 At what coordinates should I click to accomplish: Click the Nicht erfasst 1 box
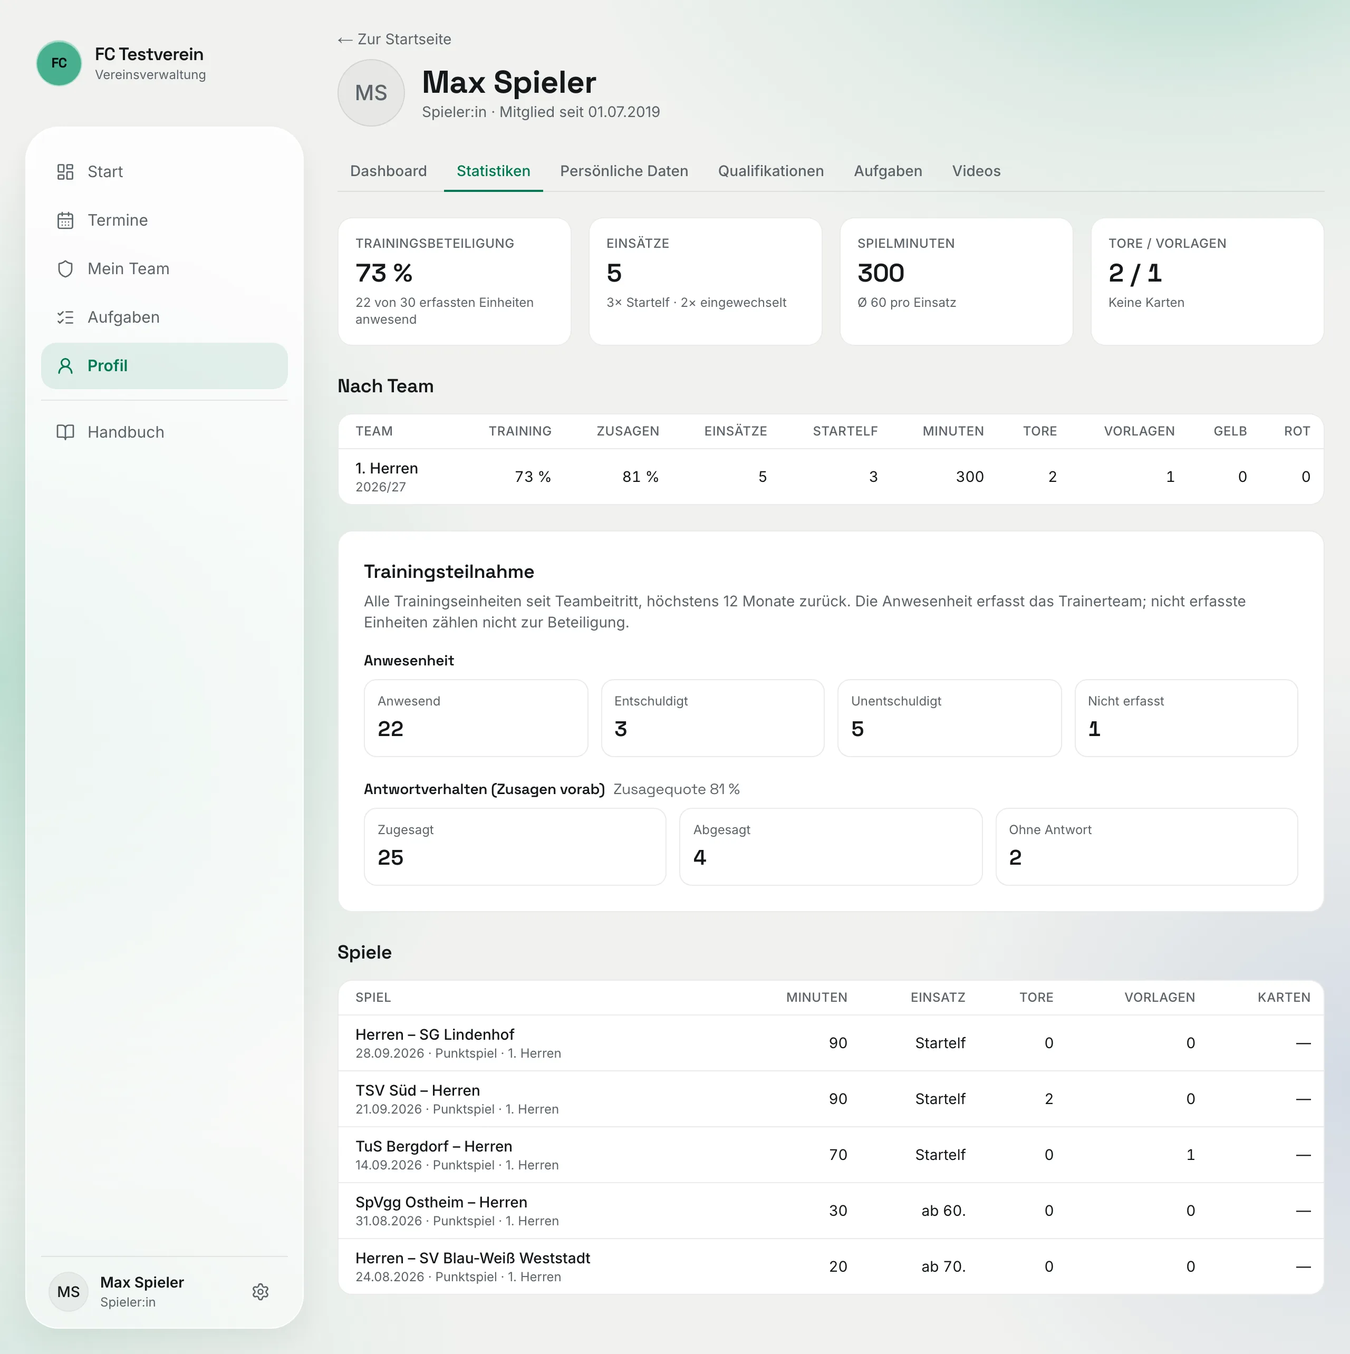(x=1186, y=718)
